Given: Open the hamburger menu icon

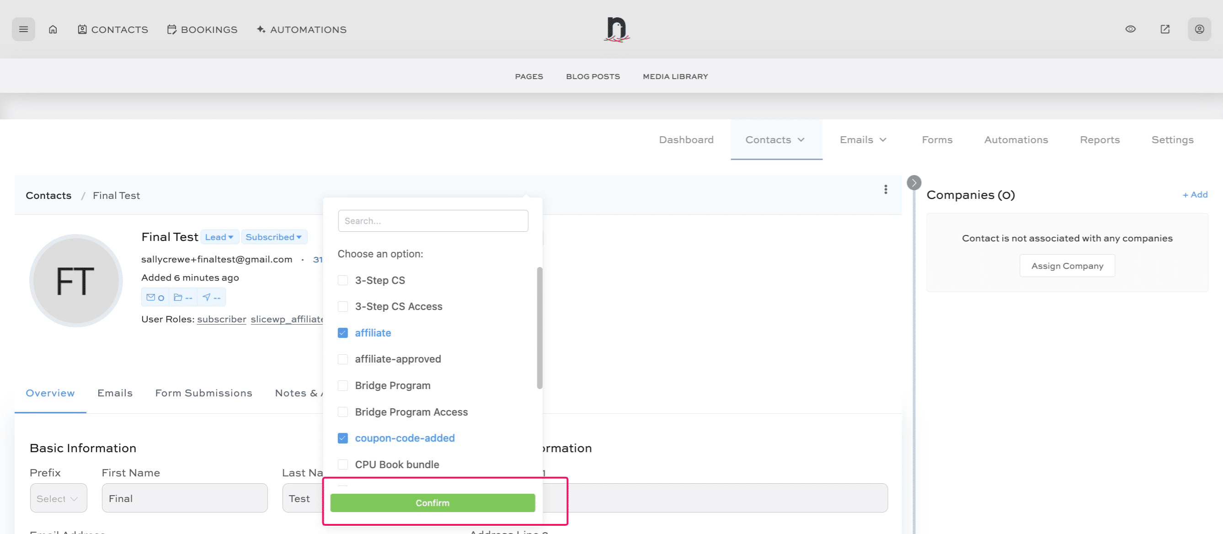Looking at the screenshot, I should click(x=23, y=29).
